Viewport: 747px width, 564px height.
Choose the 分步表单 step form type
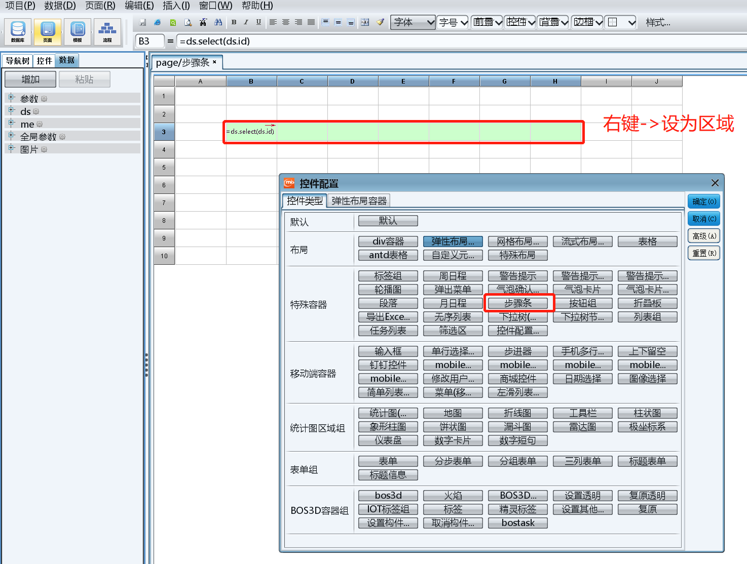click(x=453, y=461)
